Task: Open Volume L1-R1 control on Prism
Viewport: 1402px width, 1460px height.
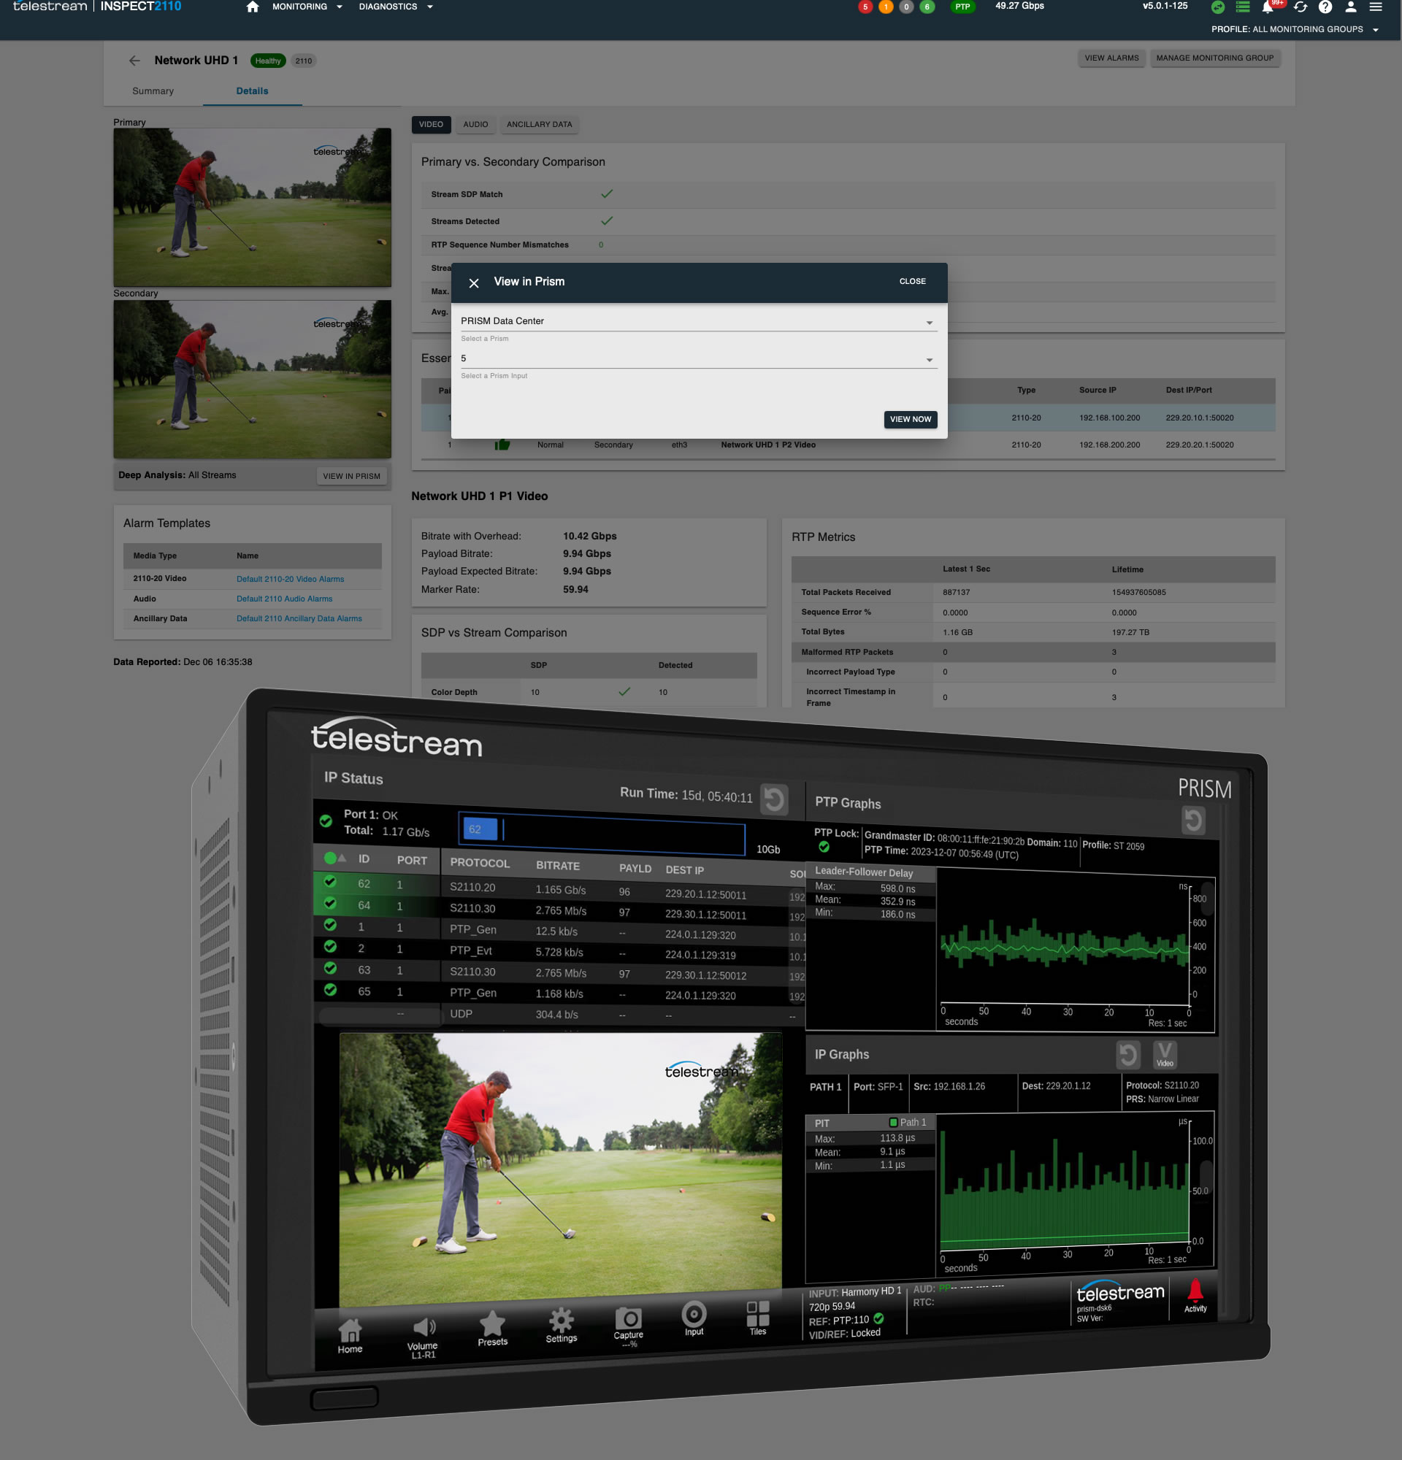Action: point(423,1338)
